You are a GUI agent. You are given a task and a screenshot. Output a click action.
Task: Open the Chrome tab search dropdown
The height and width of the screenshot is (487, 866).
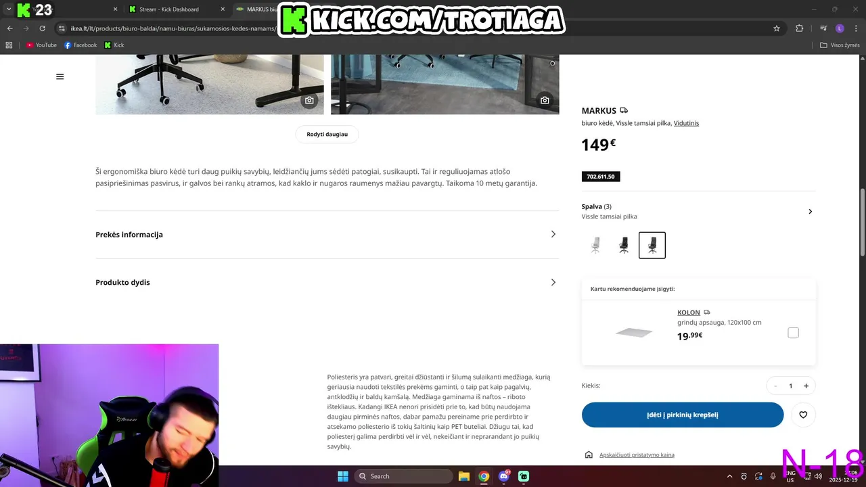click(9, 9)
